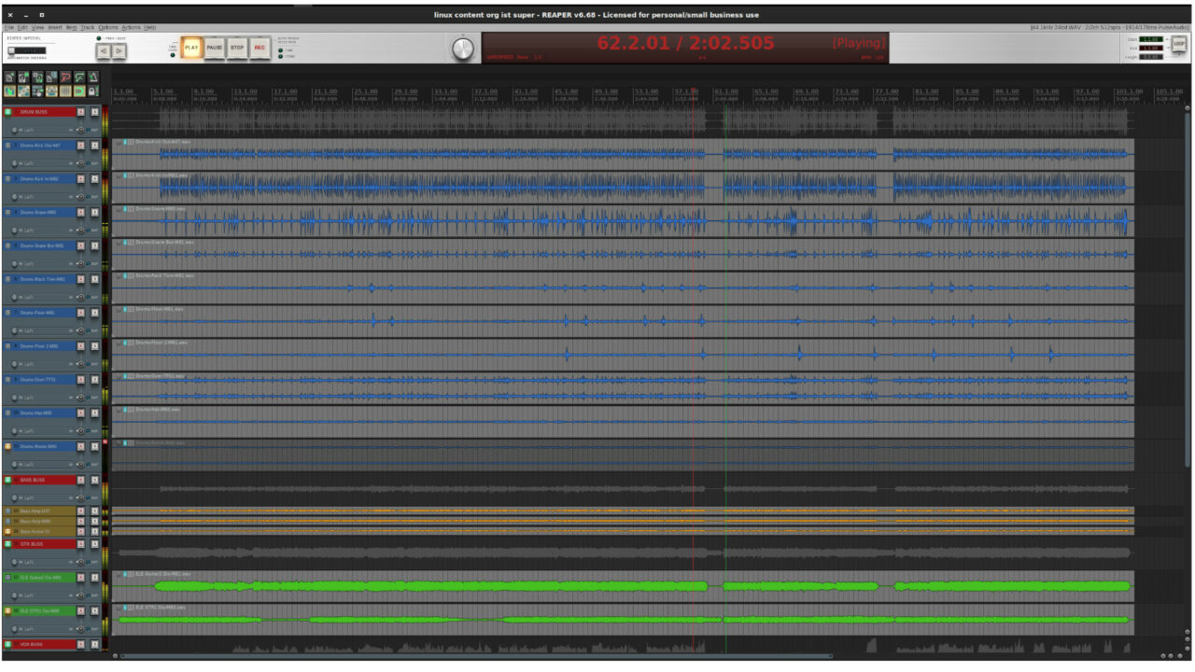
Task: Open the Edit menu
Action: 22,27
